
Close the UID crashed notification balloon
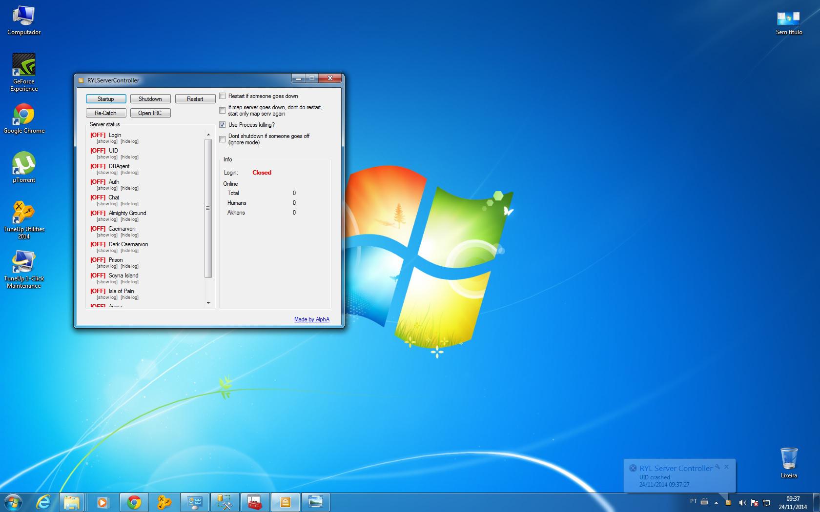pyautogui.click(x=726, y=467)
